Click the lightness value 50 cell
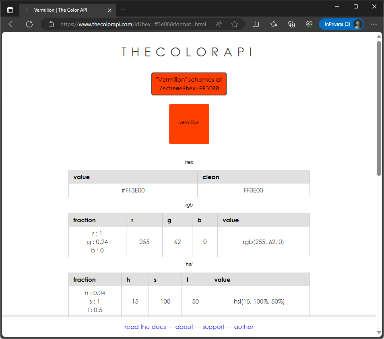384x339 pixels. tap(196, 302)
